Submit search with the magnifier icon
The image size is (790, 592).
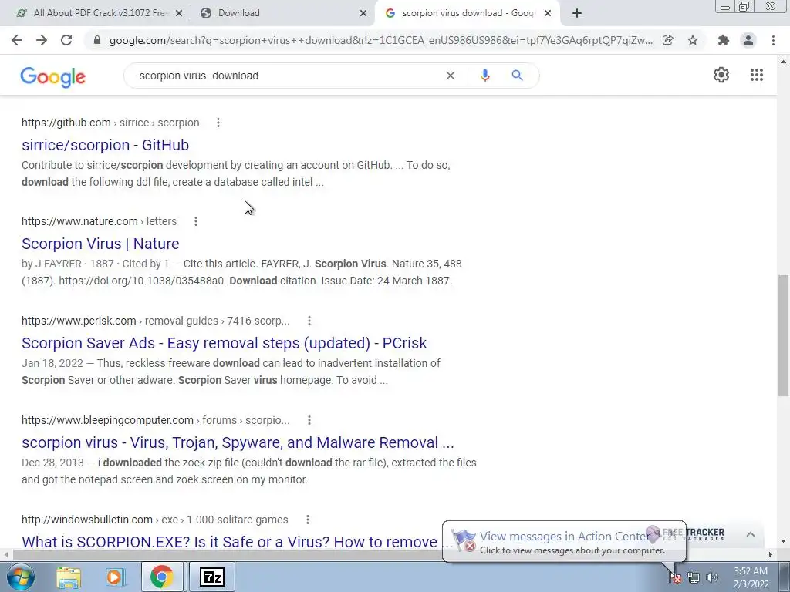point(517,76)
